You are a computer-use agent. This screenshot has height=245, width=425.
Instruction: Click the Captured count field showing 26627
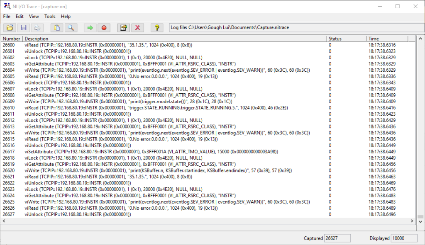pyautogui.click(x=337, y=238)
